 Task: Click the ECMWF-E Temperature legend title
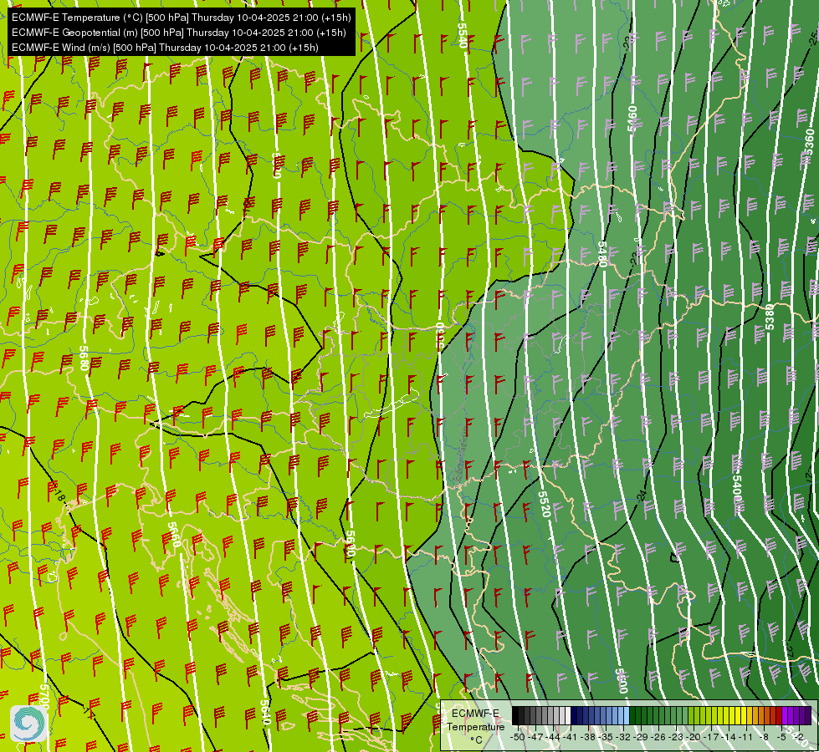point(475,720)
